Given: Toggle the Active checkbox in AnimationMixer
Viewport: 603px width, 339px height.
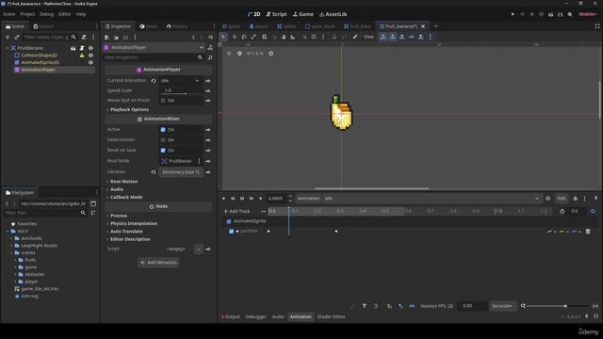Looking at the screenshot, I should 163,130.
